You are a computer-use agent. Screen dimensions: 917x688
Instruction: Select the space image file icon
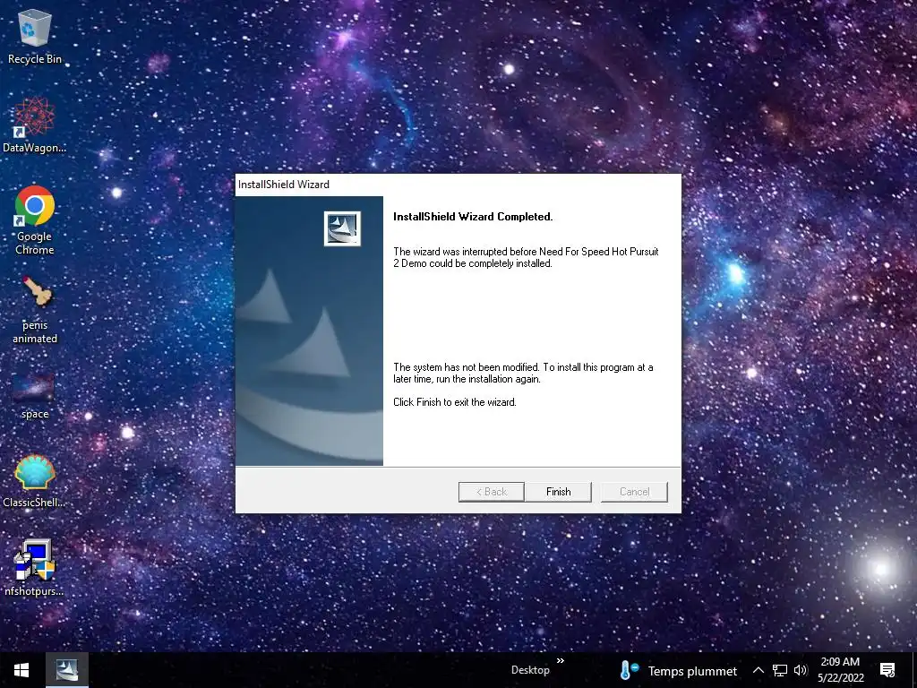point(35,397)
